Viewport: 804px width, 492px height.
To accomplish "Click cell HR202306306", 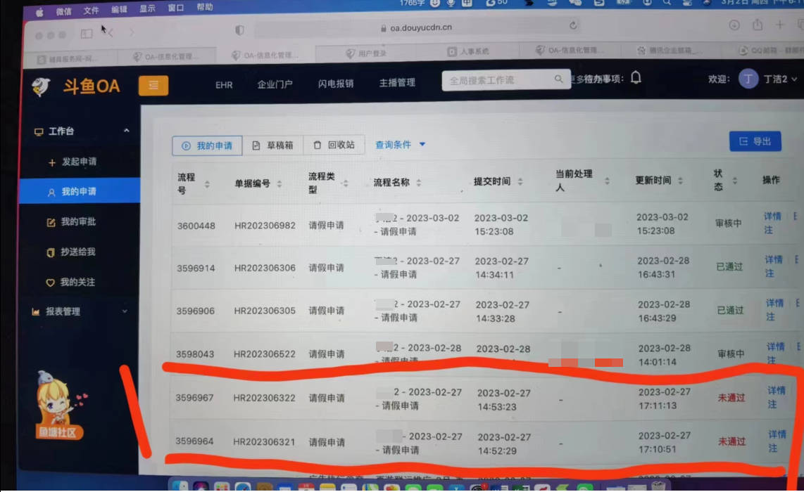I will (265, 268).
